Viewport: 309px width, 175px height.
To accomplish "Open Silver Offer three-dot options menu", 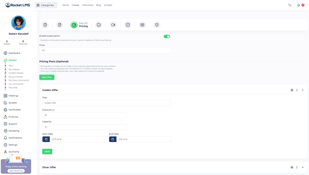I will (297, 167).
